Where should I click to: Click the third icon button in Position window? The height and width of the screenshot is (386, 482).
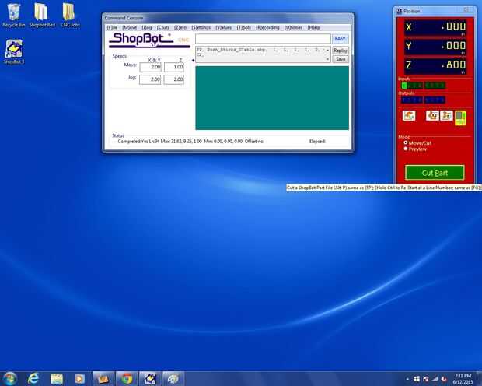pyautogui.click(x=446, y=115)
